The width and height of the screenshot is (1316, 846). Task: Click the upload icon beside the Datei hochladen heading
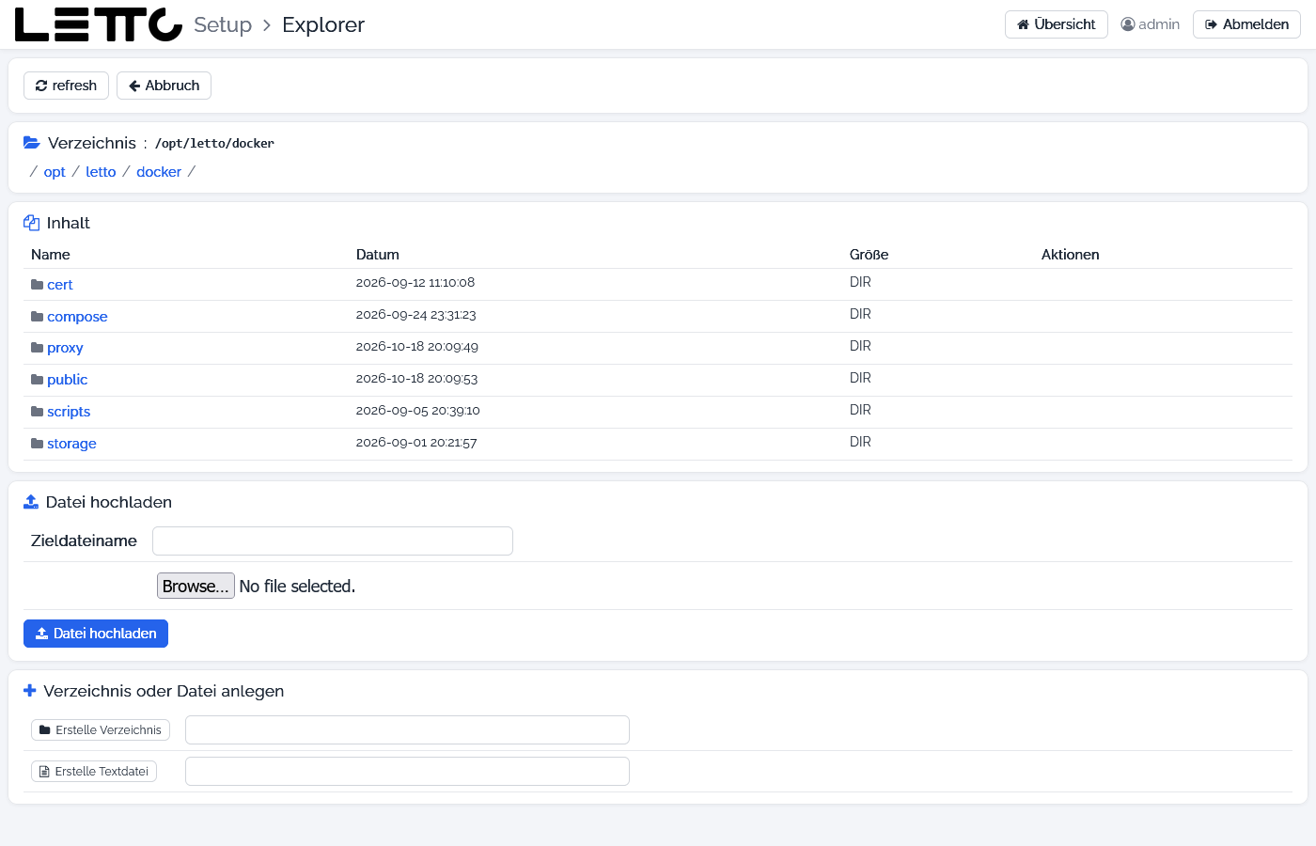point(31,502)
